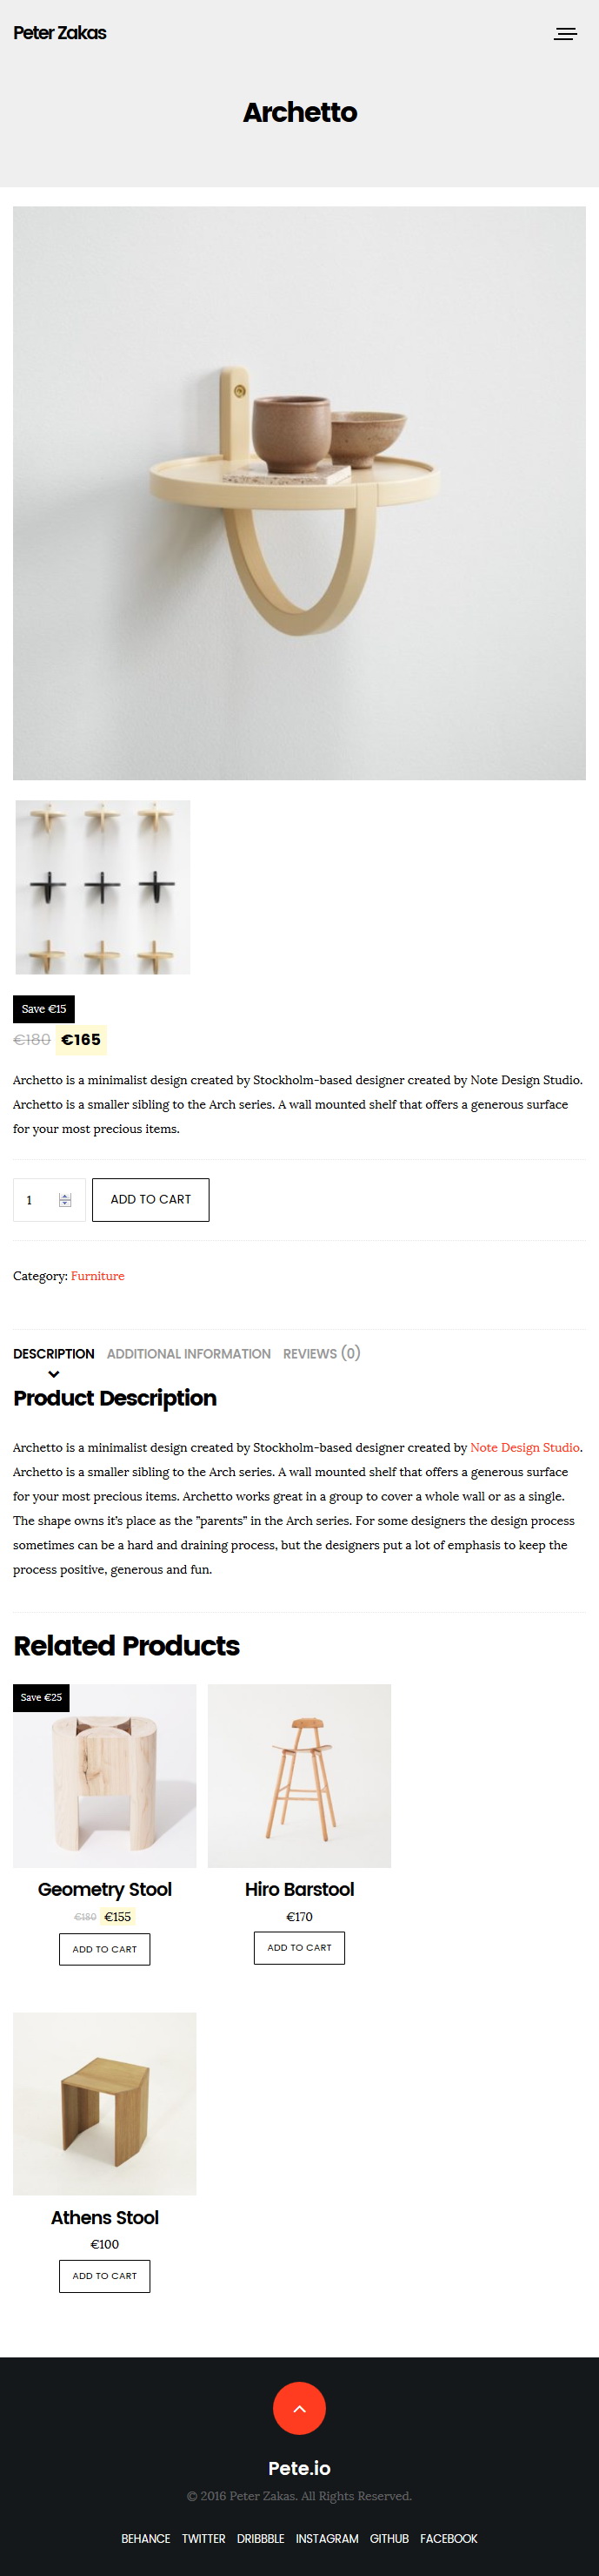Click the chevron under Description tab
Screen dimensions: 599x2576
pyautogui.click(x=54, y=1374)
